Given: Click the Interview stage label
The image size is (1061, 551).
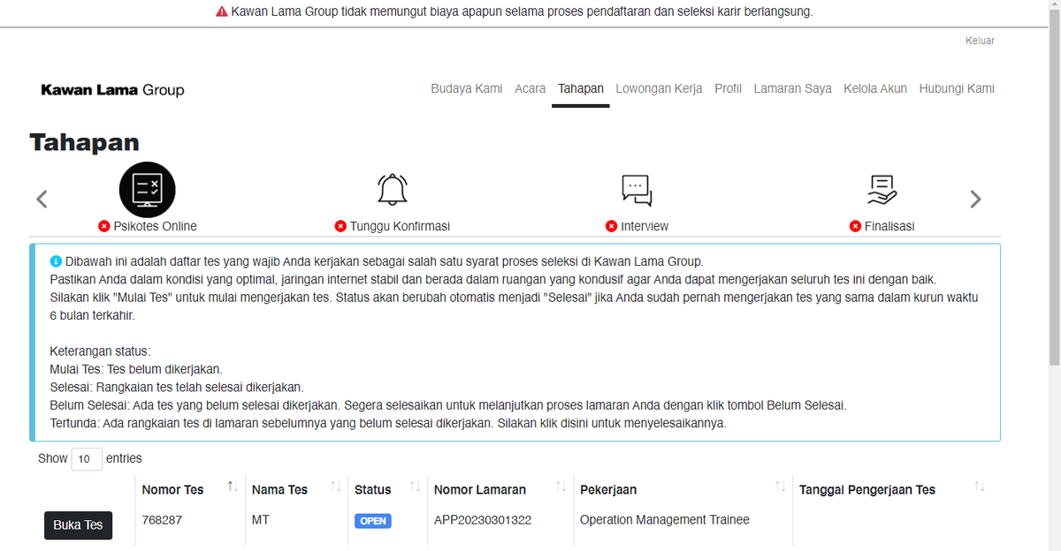Looking at the screenshot, I should pyautogui.click(x=645, y=226).
